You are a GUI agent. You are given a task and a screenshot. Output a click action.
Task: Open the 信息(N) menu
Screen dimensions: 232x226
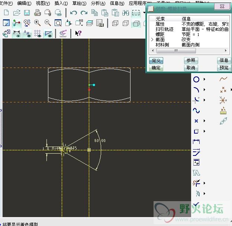click(117, 3)
